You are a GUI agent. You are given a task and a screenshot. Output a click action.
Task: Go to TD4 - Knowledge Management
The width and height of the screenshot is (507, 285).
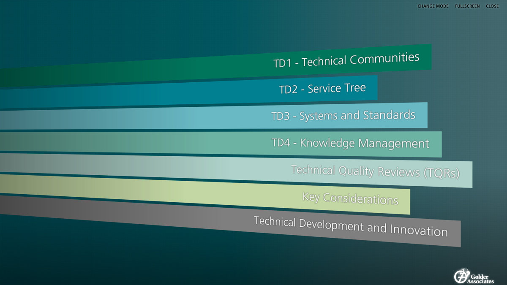click(x=350, y=143)
